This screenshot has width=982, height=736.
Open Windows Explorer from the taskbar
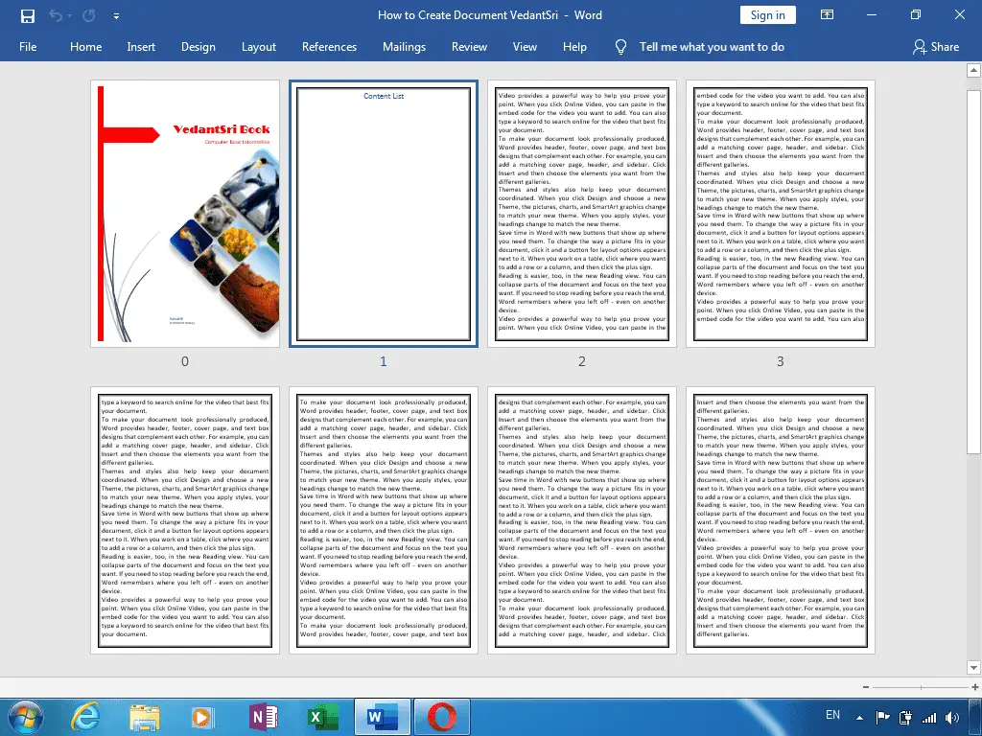[144, 717]
